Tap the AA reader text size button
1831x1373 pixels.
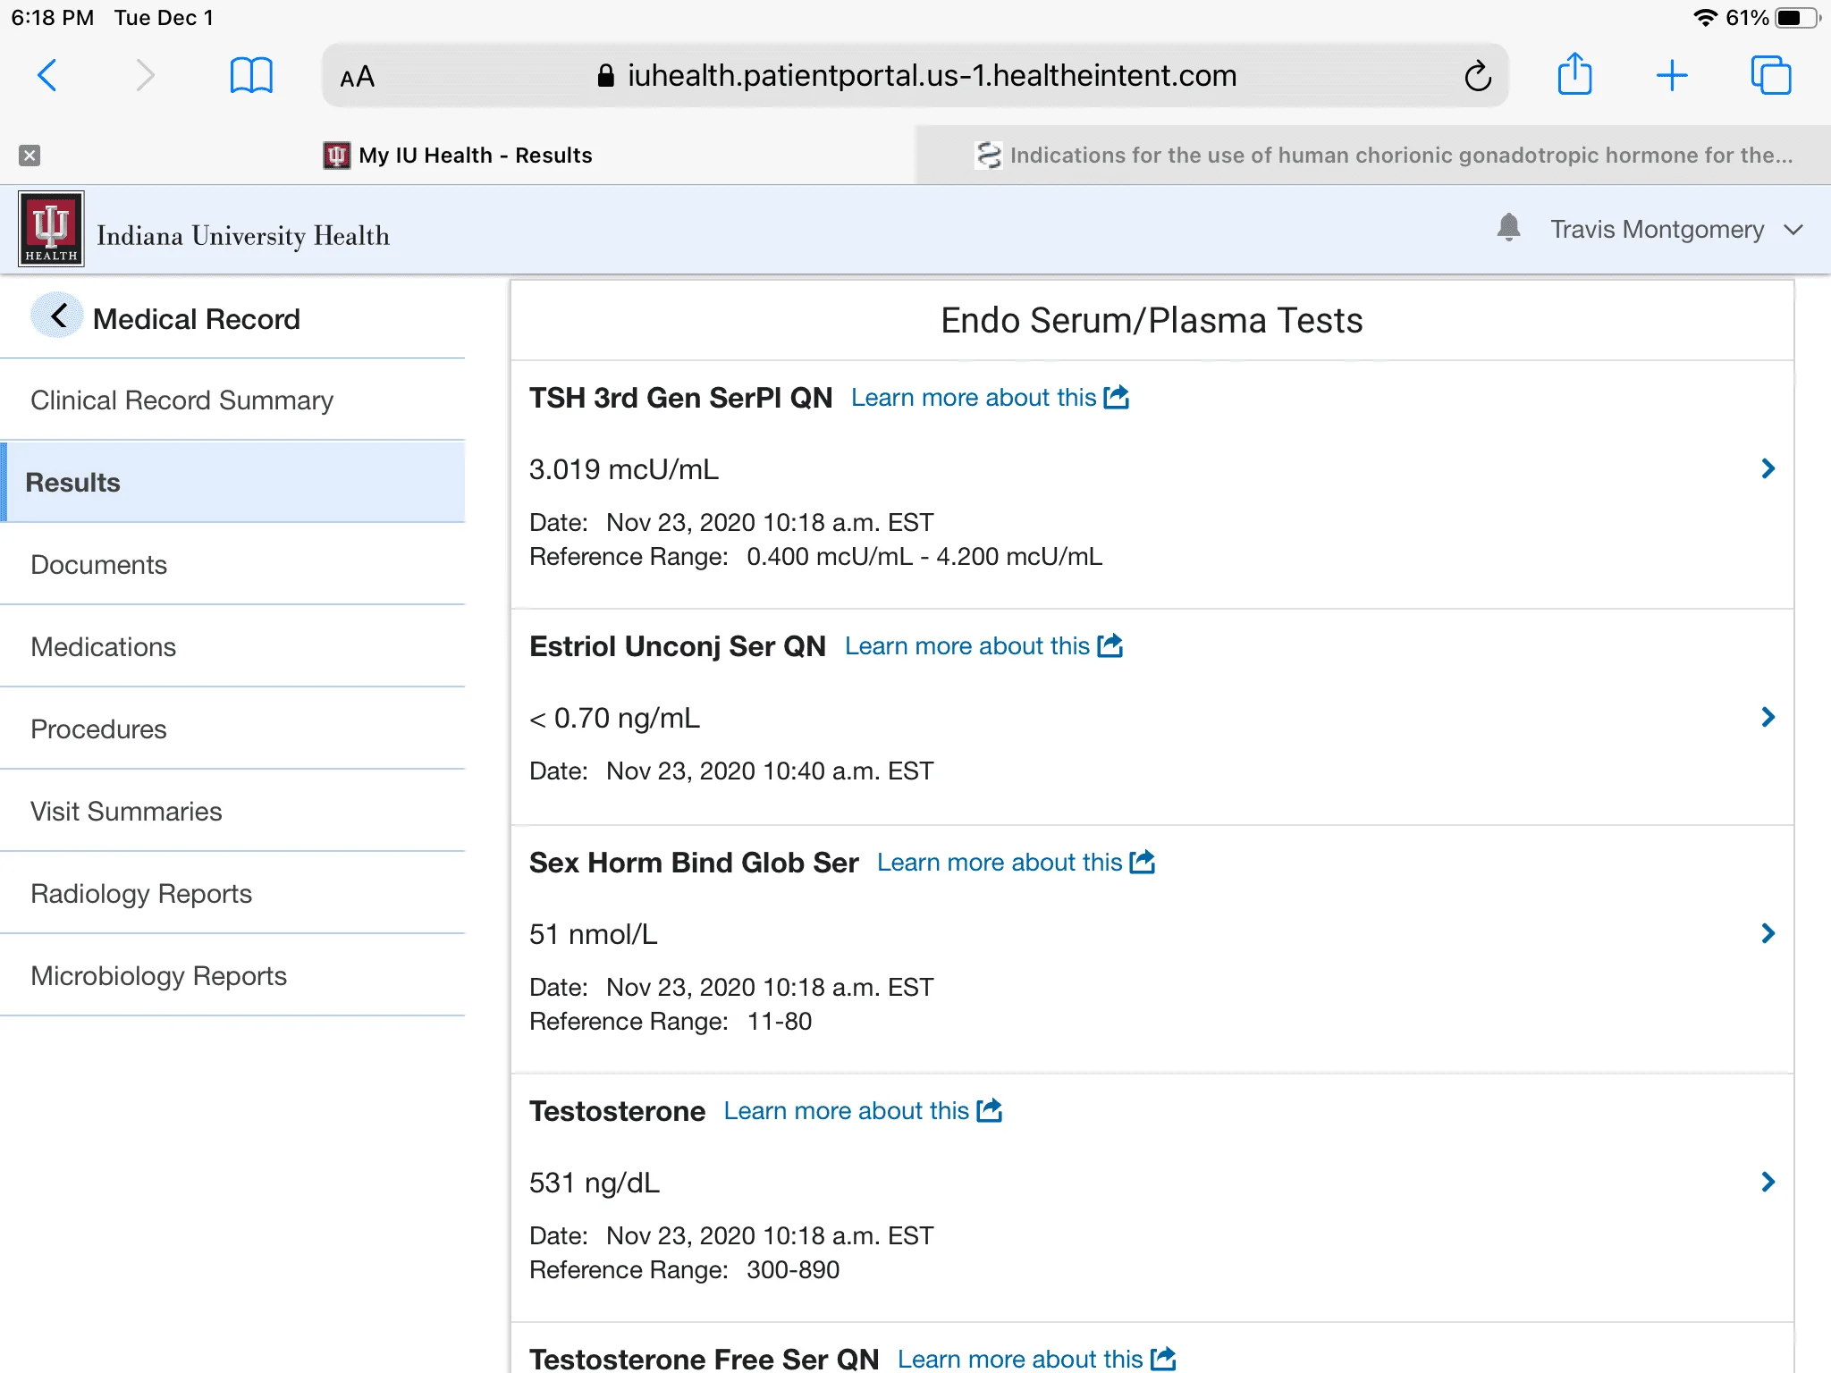[357, 77]
